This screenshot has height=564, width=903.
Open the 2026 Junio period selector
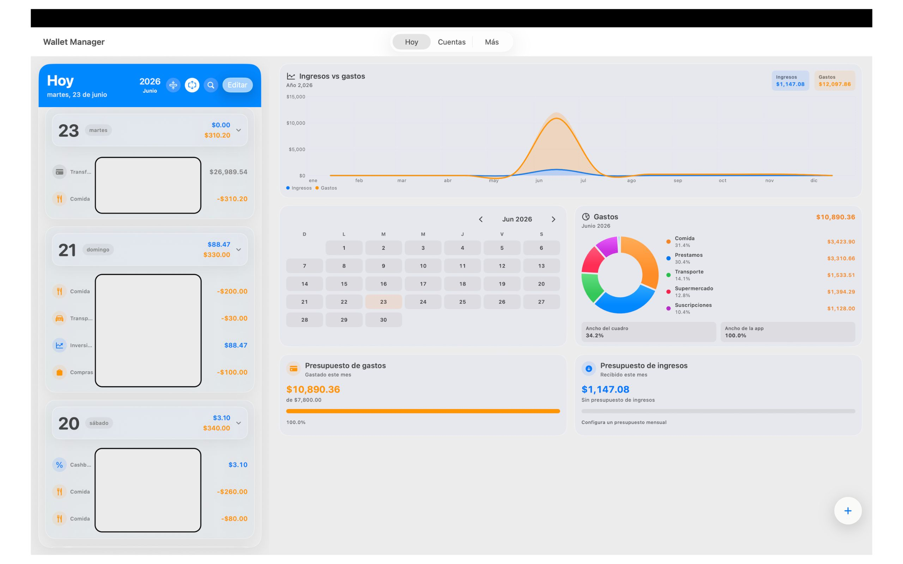(x=150, y=85)
